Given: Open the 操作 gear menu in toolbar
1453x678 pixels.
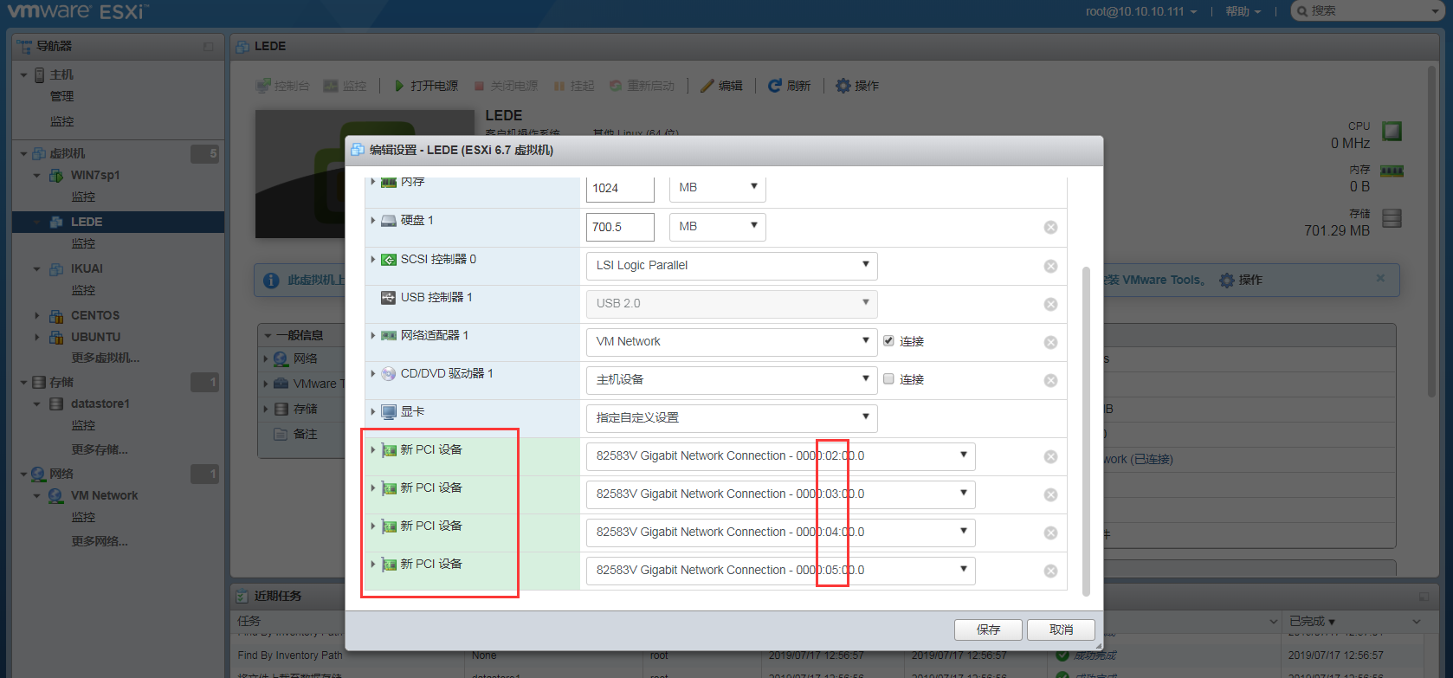Looking at the screenshot, I should [x=856, y=86].
